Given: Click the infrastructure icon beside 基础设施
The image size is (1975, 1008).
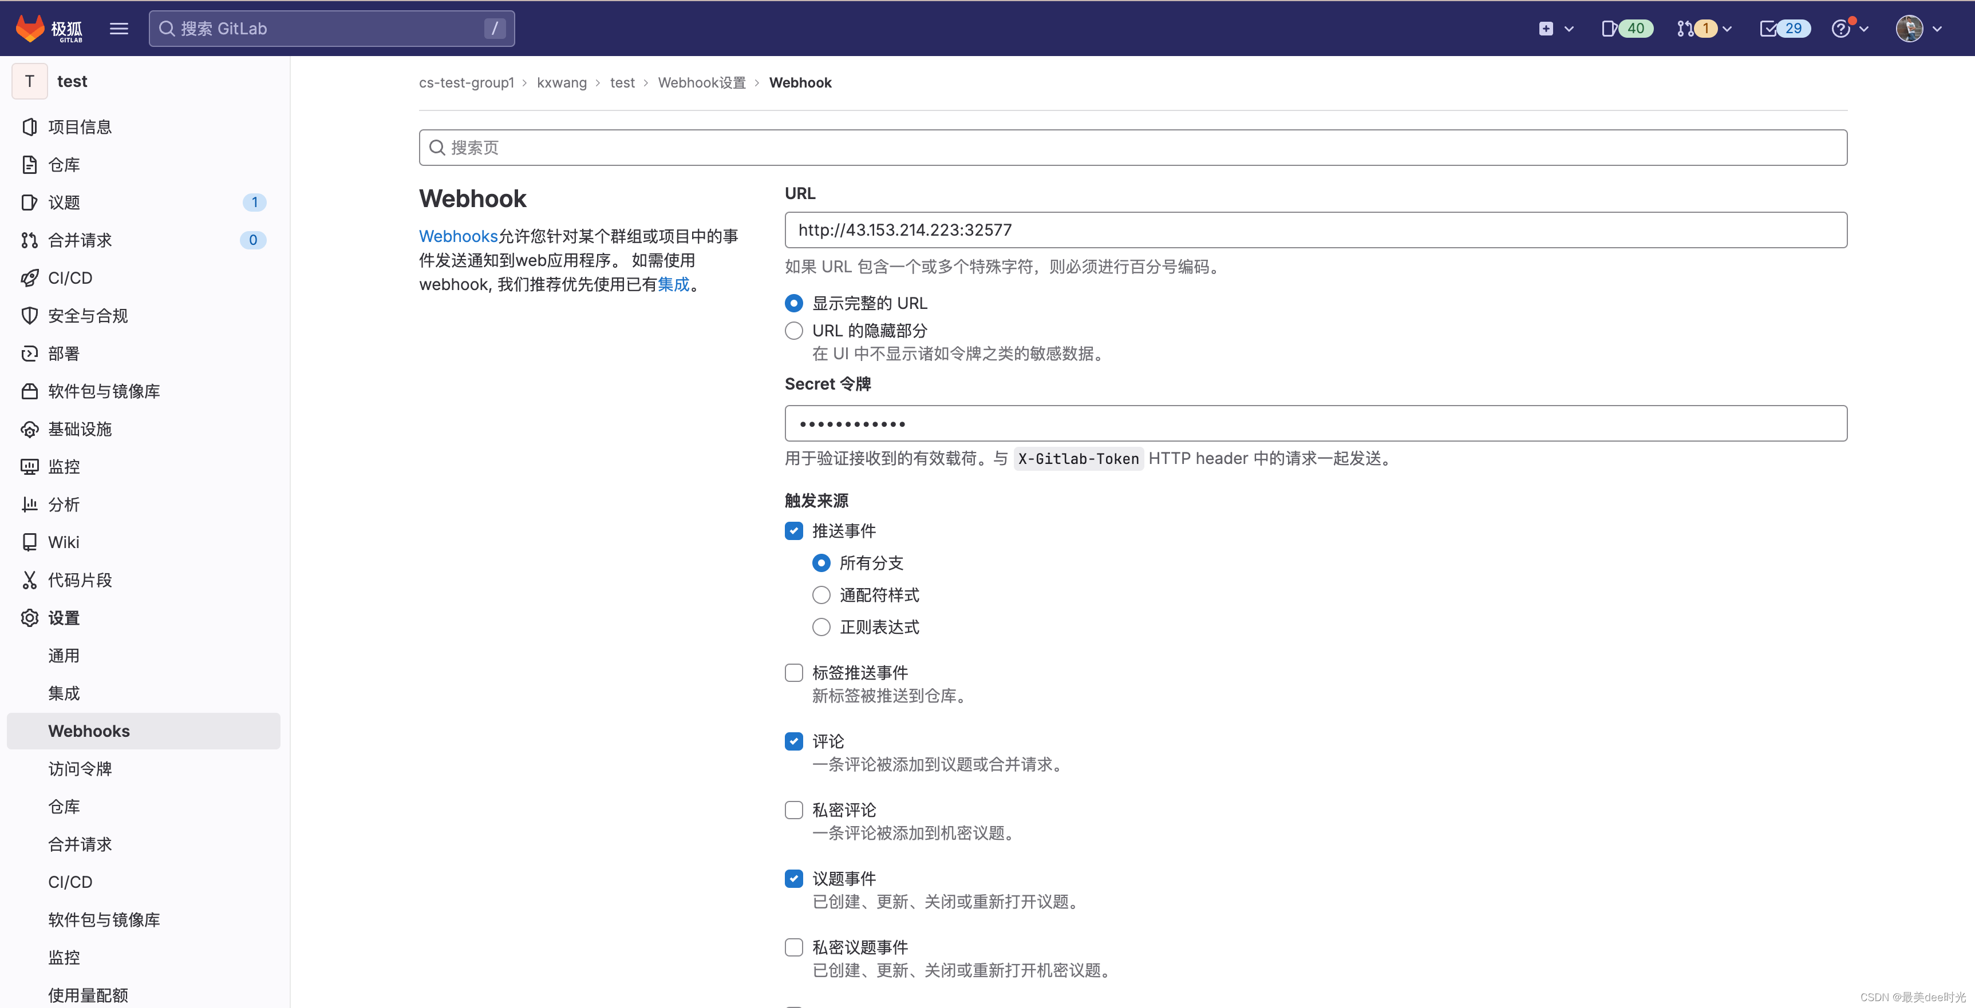Looking at the screenshot, I should point(29,429).
